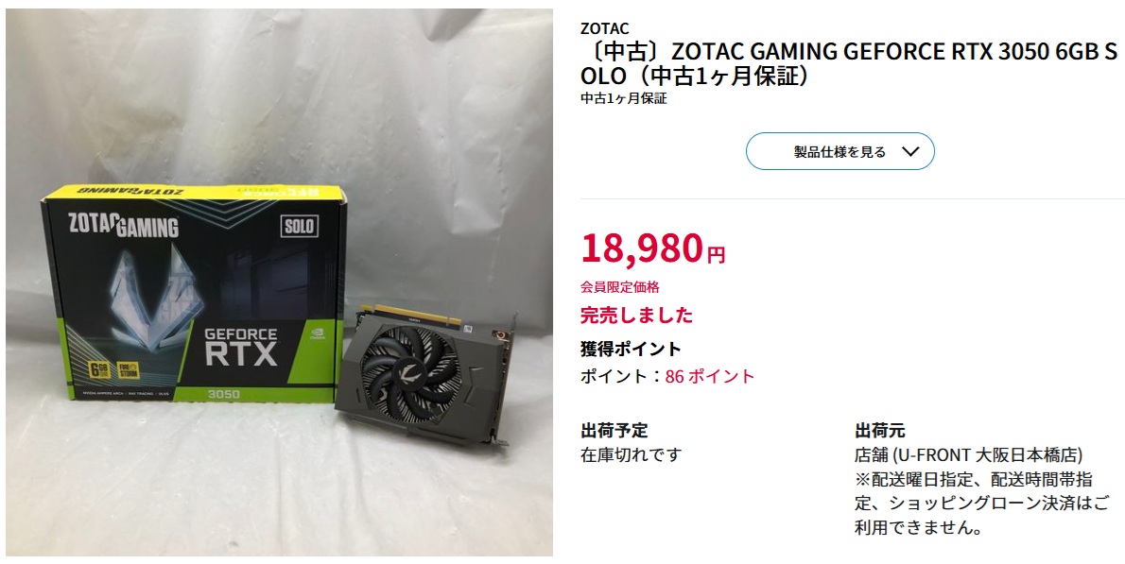Click the 在庫切れです stock status text

coord(631,454)
